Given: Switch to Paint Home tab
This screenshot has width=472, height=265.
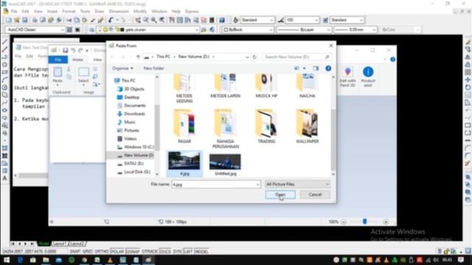Looking at the screenshot, I should [77, 60].
